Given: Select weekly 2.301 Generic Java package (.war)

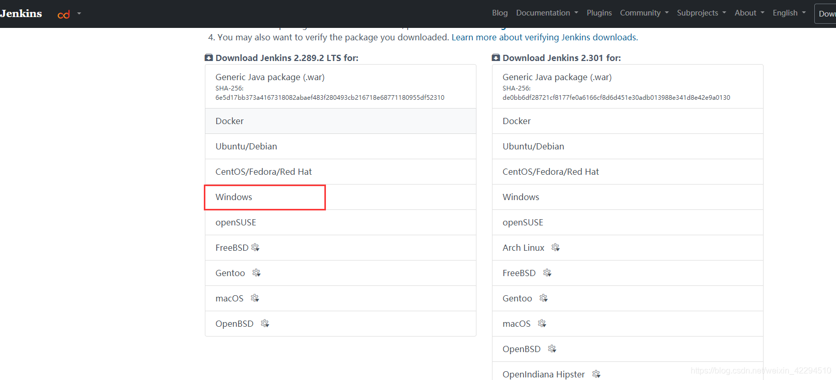Looking at the screenshot, I should point(628,86).
